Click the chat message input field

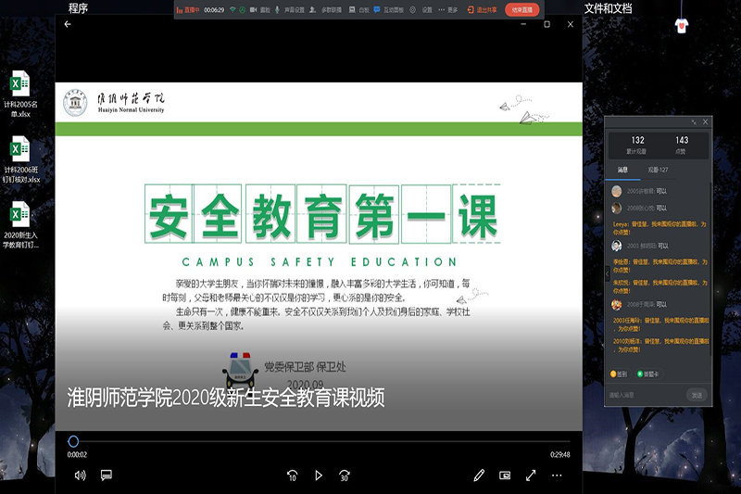pyautogui.click(x=644, y=395)
